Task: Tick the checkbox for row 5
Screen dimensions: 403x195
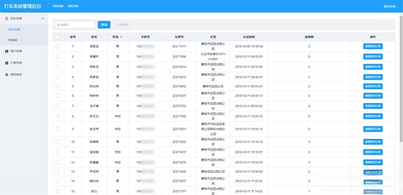Action: [x=57, y=86]
